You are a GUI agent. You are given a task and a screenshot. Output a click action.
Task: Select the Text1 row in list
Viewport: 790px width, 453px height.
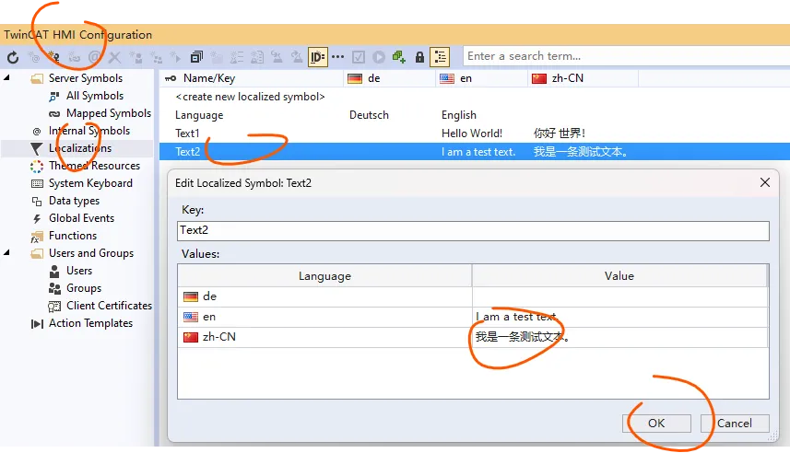[475, 134]
